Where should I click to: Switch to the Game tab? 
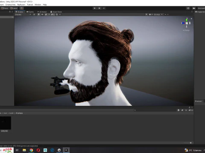click(30, 12)
